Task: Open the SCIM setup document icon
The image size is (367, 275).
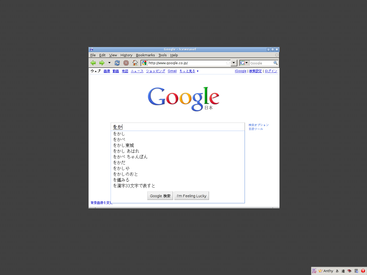Action: pos(356,271)
